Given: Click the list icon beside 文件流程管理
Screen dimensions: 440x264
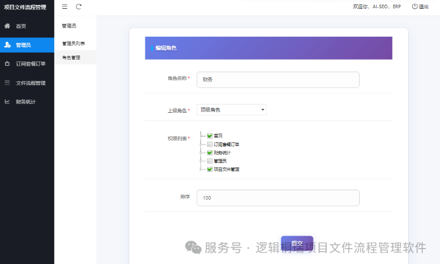Looking at the screenshot, I should coord(7,83).
